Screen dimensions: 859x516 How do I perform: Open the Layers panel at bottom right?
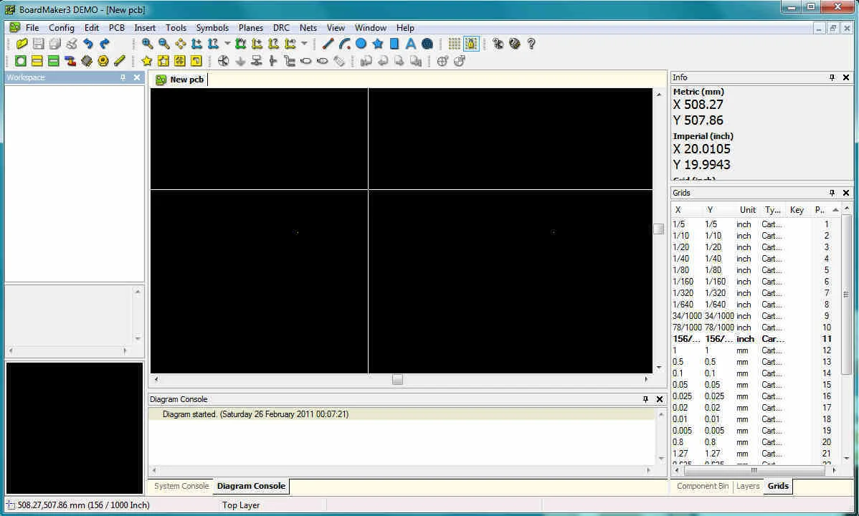point(747,486)
